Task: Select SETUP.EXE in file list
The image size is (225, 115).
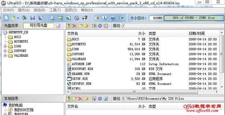Action: tap(79, 79)
